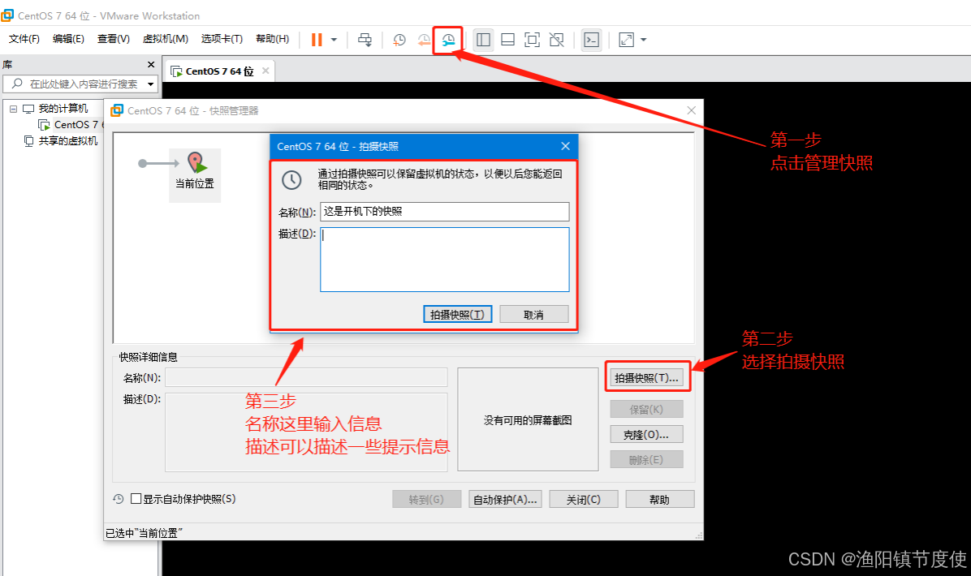The height and width of the screenshot is (576, 971).
Task: Open the snapshot manager toolbar icon
Action: pyautogui.click(x=447, y=40)
